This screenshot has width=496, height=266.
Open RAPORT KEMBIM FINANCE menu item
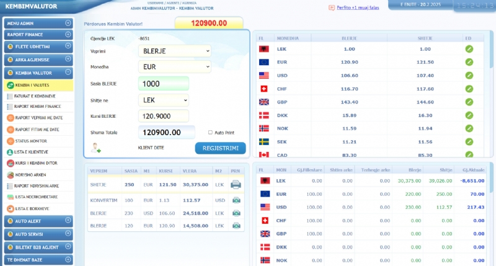[x=38, y=107]
